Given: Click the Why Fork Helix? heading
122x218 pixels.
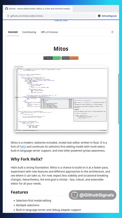Looking at the screenshot, I should [27, 159].
